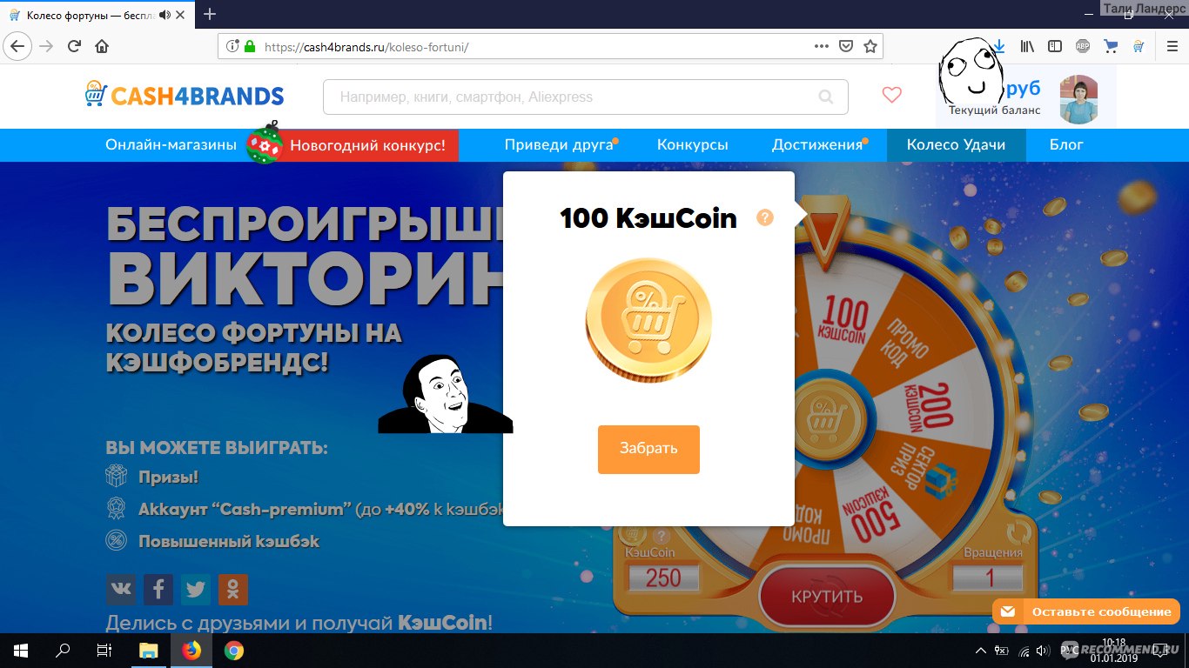Share through the Odnoklassniki icon
Viewport: 1189px width, 668px height.
[x=233, y=590]
